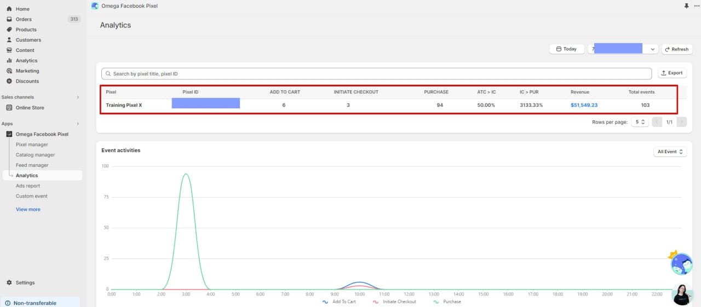Screen dimensions: 701x307
Task: Click the 3133.33% value cell
Action: pyautogui.click(x=531, y=105)
